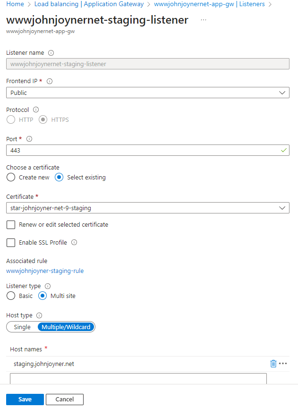Click the Protocol info icon
This screenshot has width=298, height=408.
36,110
